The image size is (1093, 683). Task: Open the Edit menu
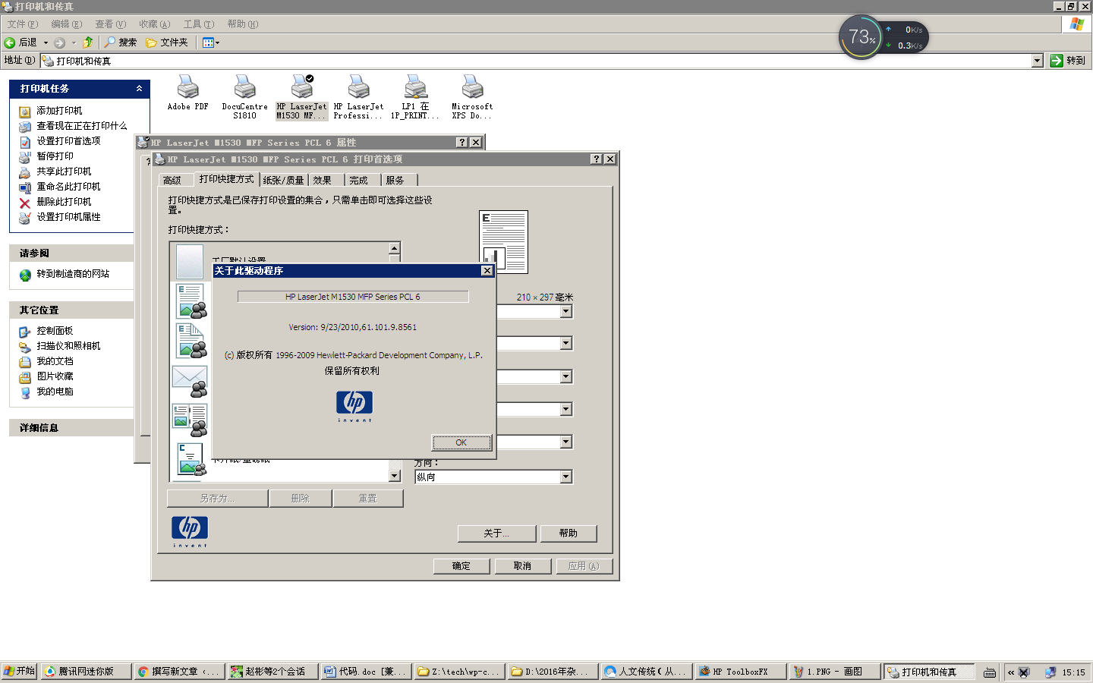[66, 24]
